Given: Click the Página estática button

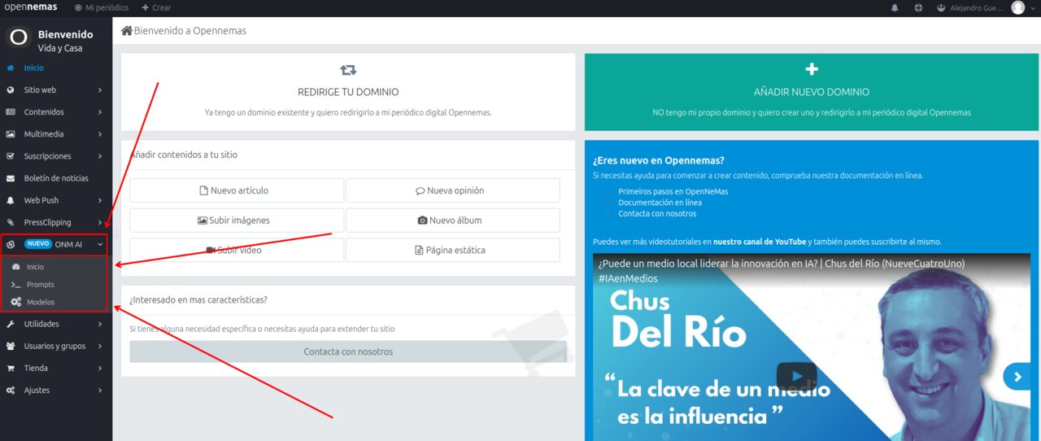Looking at the screenshot, I should tap(453, 250).
